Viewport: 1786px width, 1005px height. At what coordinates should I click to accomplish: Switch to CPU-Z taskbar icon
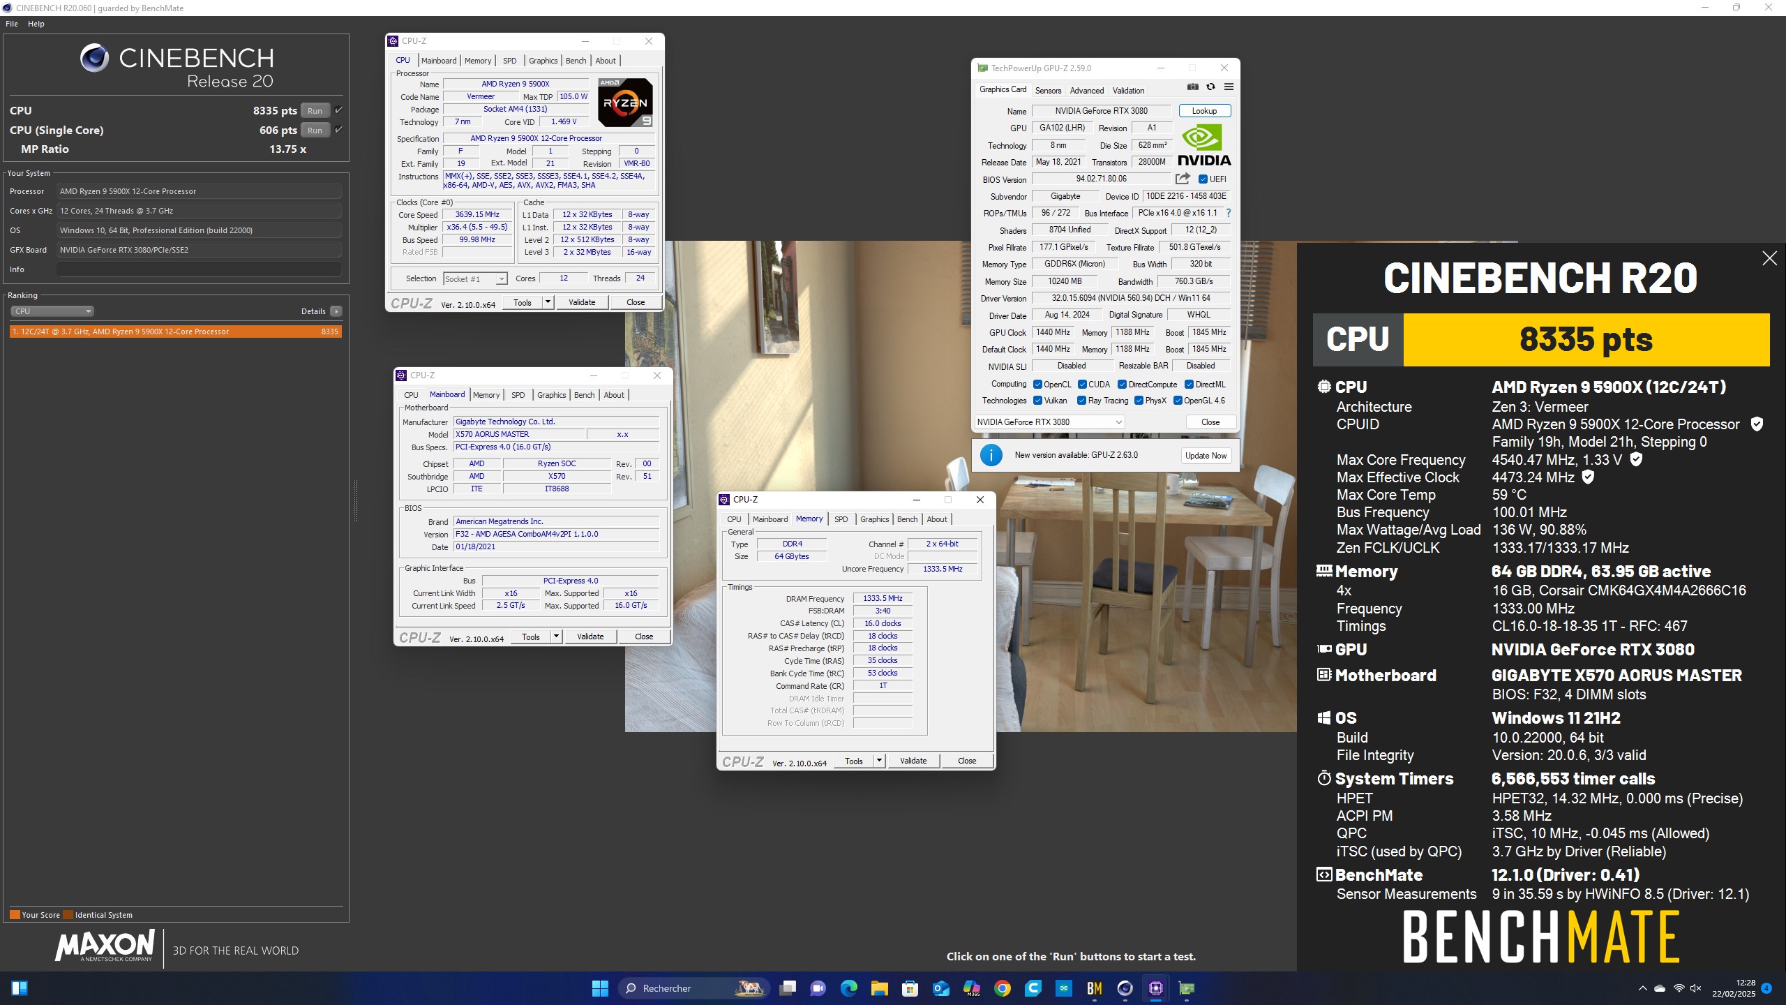pyautogui.click(x=1156, y=988)
